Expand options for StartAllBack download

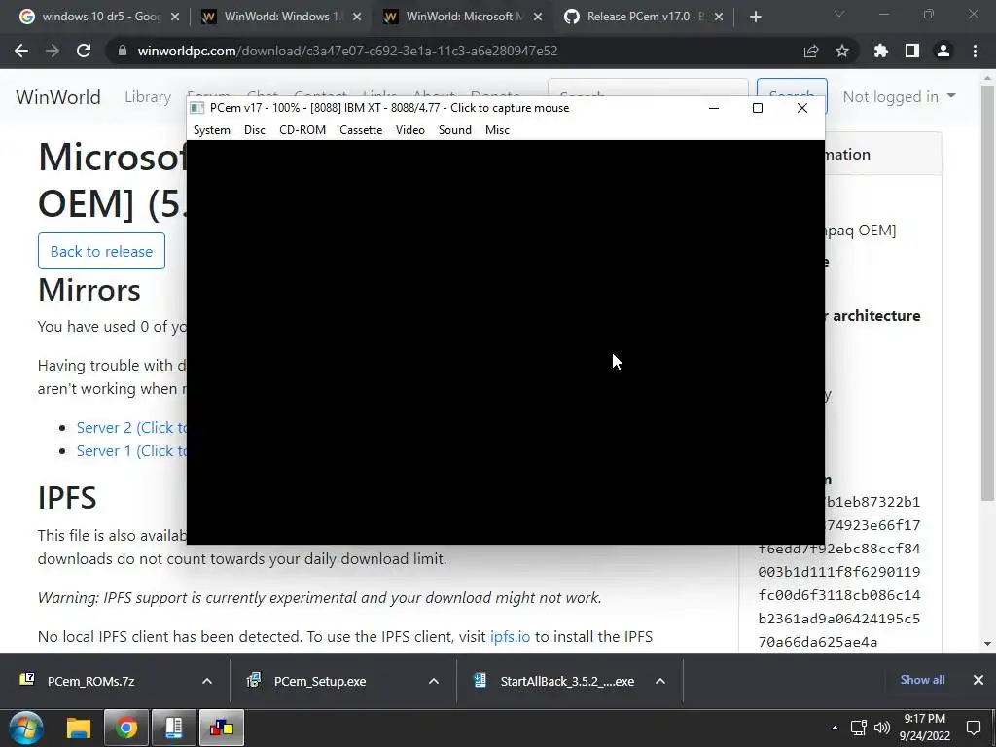[x=660, y=681]
